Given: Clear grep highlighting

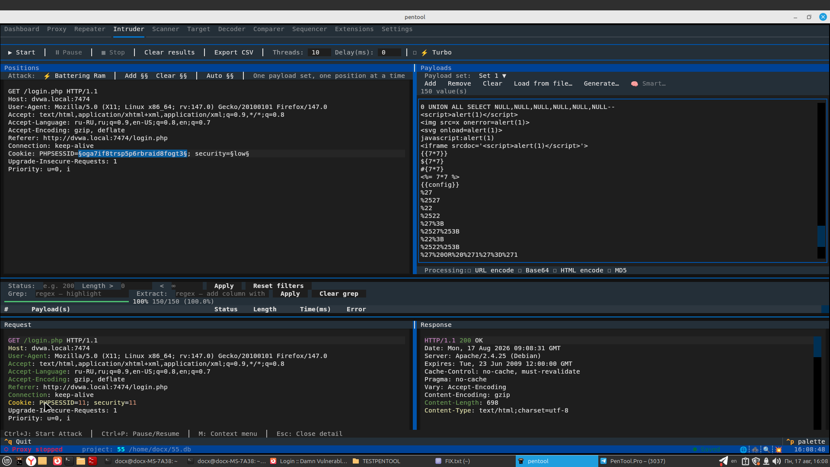Looking at the screenshot, I should point(339,294).
